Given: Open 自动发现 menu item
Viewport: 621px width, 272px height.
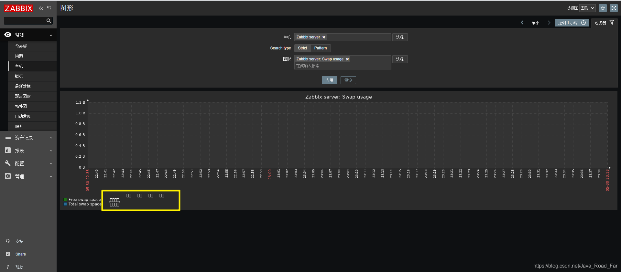Looking at the screenshot, I should point(32,116).
